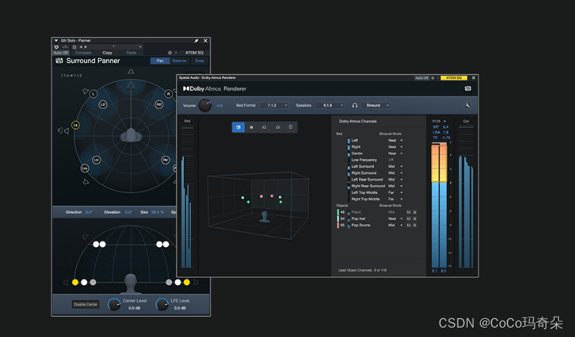Click the headphones icon in Renderer
Screen dimensions: 575x337
tap(355, 105)
